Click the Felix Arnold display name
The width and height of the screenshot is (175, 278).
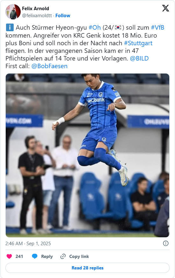click(x=35, y=9)
